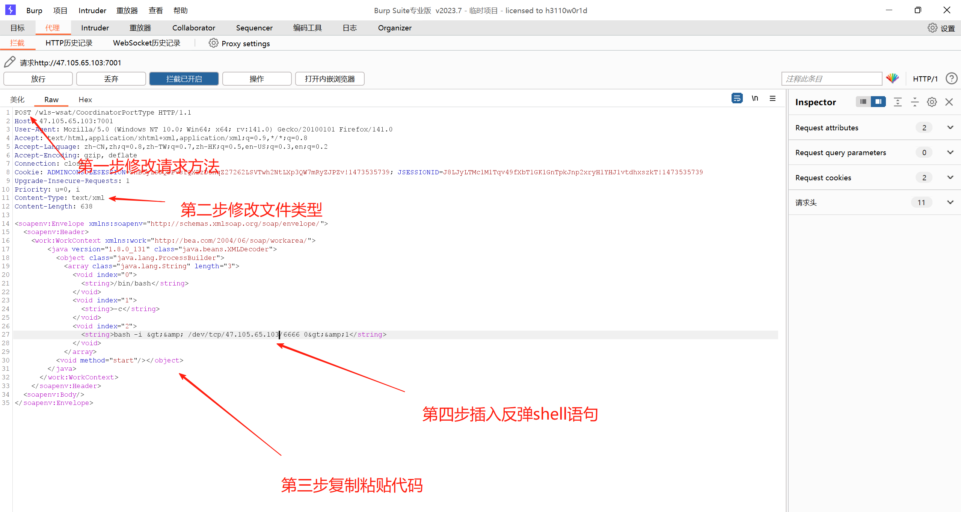Open the 帮助 menu
This screenshot has height=512, width=961.
pyautogui.click(x=180, y=11)
